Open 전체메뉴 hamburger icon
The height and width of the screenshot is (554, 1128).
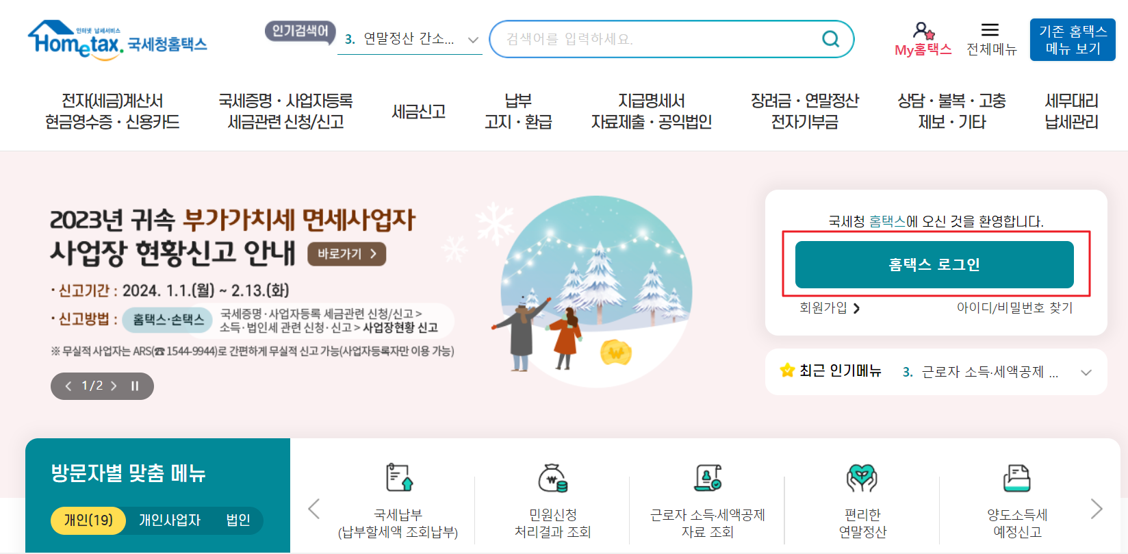coord(990,29)
